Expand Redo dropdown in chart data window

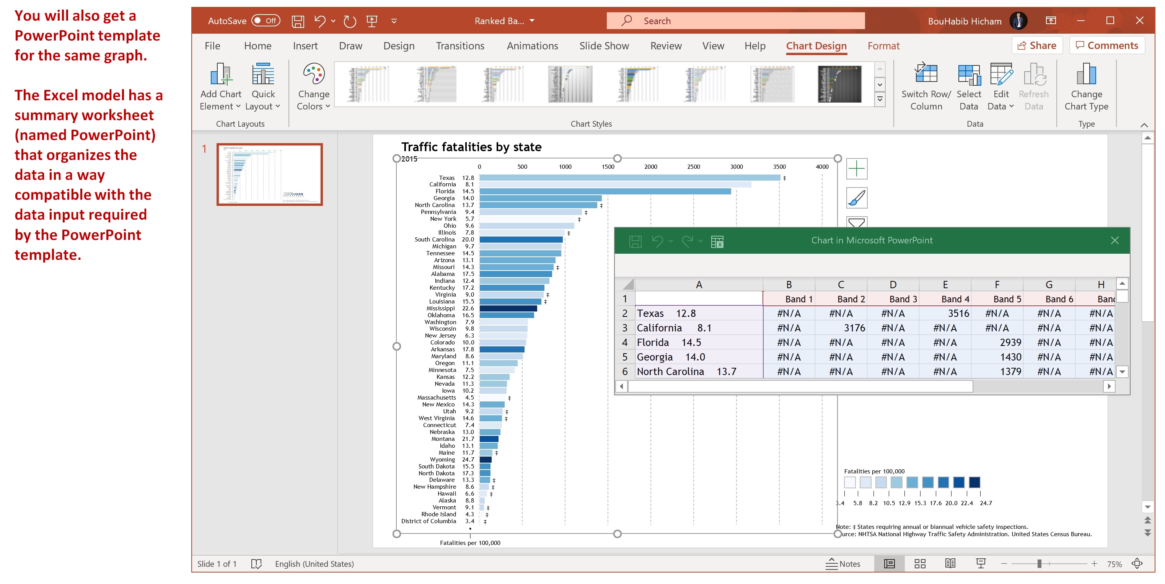pyautogui.click(x=700, y=241)
